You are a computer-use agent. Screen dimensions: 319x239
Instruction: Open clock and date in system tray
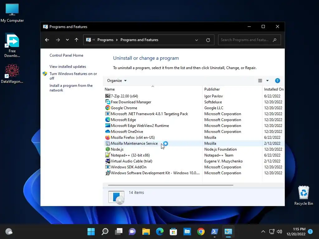point(296,232)
